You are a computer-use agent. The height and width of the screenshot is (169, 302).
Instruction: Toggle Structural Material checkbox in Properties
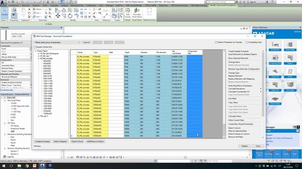[x=31, y=77]
